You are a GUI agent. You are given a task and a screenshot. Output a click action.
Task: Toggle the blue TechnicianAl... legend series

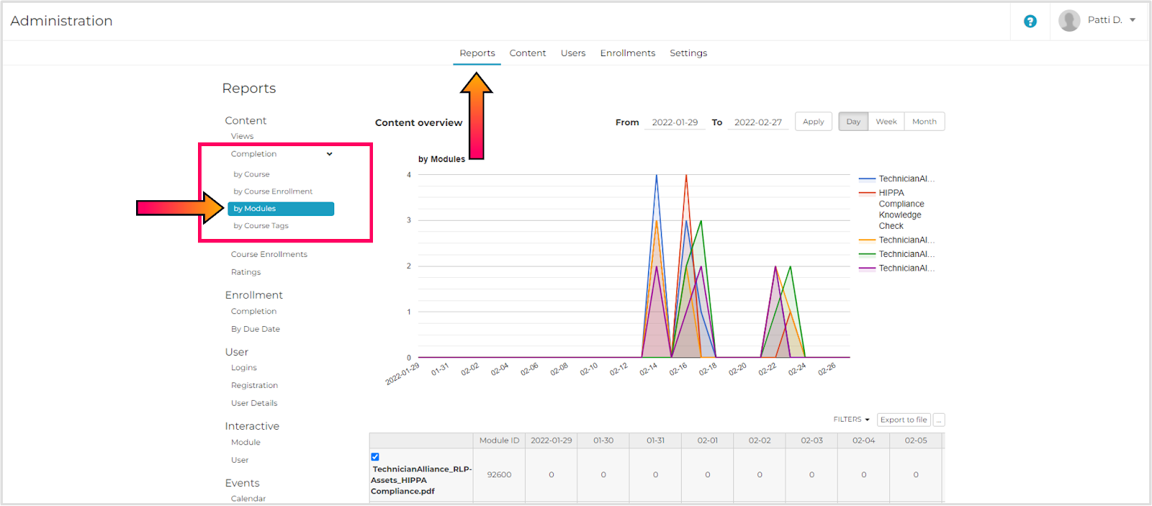897,179
